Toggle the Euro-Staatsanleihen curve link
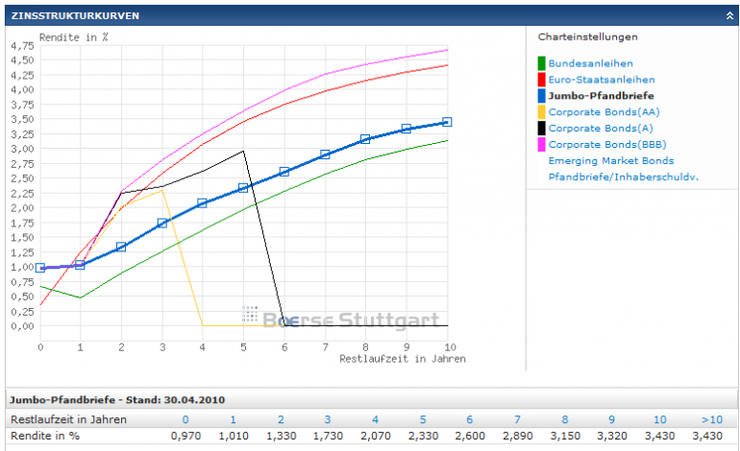Viewport: 740px width, 451px height. tap(602, 80)
